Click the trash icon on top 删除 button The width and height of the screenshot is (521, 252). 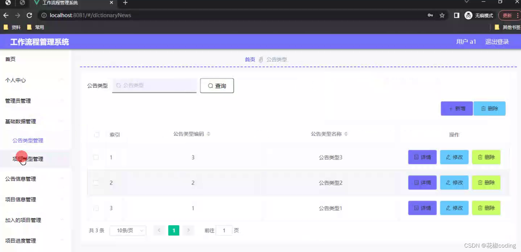click(483, 108)
